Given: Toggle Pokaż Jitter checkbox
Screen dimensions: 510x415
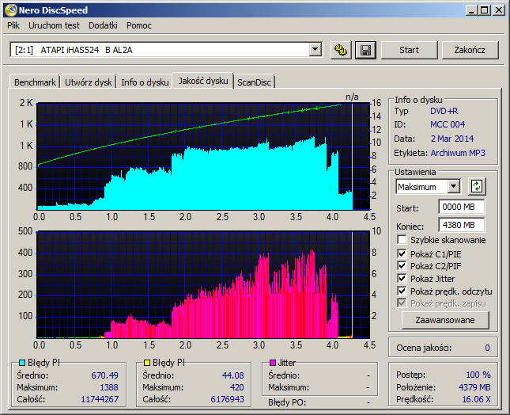Looking at the screenshot, I should (402, 279).
